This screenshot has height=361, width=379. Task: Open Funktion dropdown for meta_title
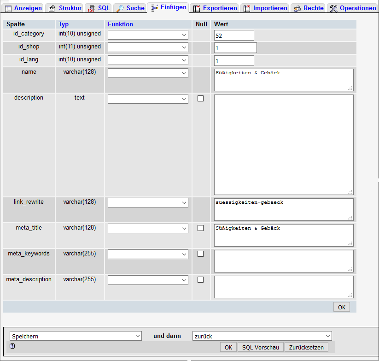tap(148, 229)
